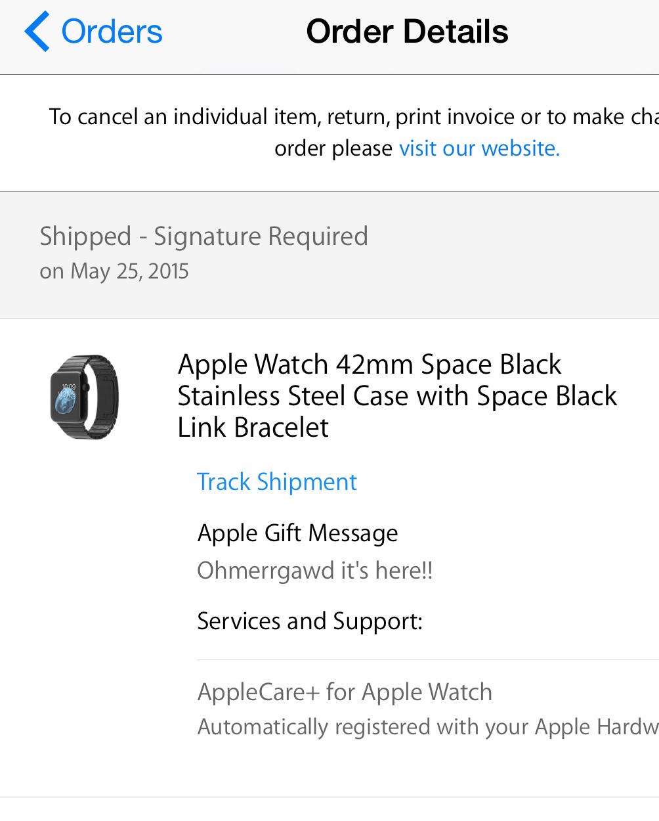Screen dimensions: 659x821
Task: Tap 'Shipped - Signature Required' status
Action: click(x=203, y=236)
